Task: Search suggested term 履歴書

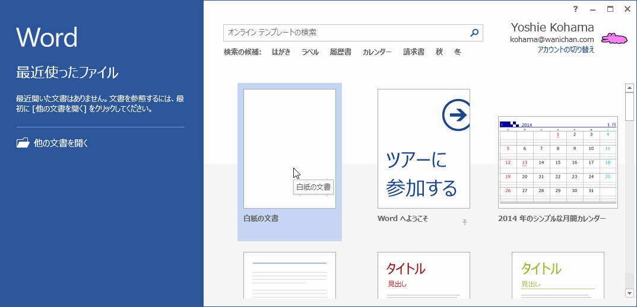Action: (340, 52)
